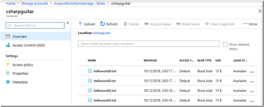Click file icon next to helloworld3.txt
264x107 pixels.
pyautogui.click(x=90, y=101)
